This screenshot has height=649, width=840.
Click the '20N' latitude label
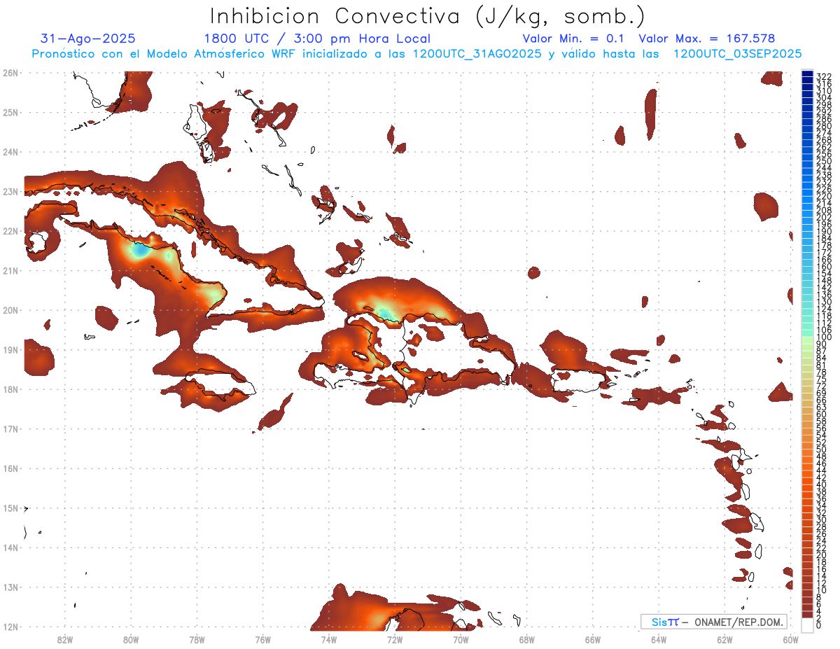click(x=10, y=310)
